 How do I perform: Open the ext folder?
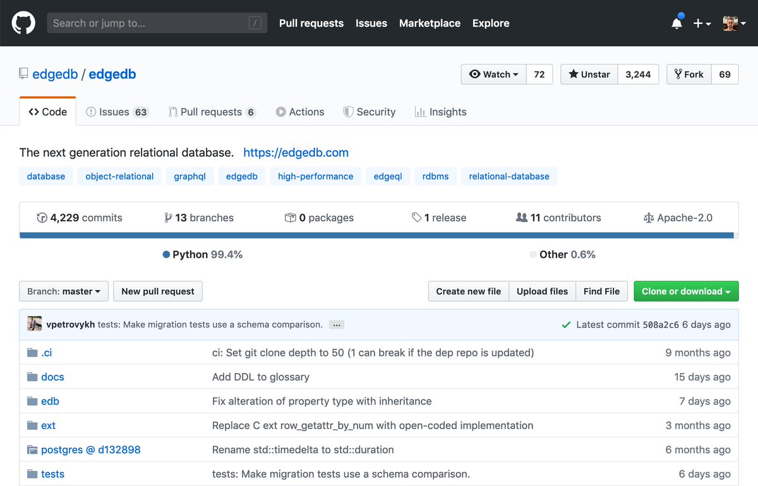(48, 425)
